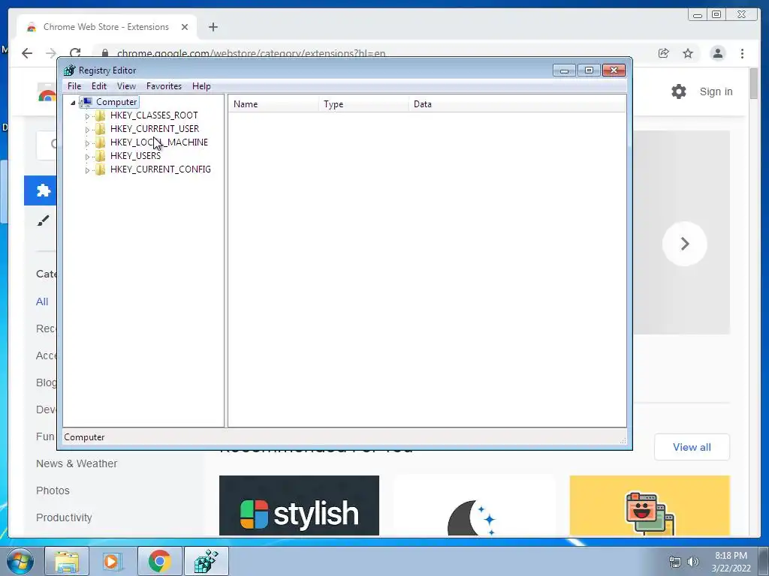Expand the HKEY_CLASSES_ROOT key

point(87,116)
